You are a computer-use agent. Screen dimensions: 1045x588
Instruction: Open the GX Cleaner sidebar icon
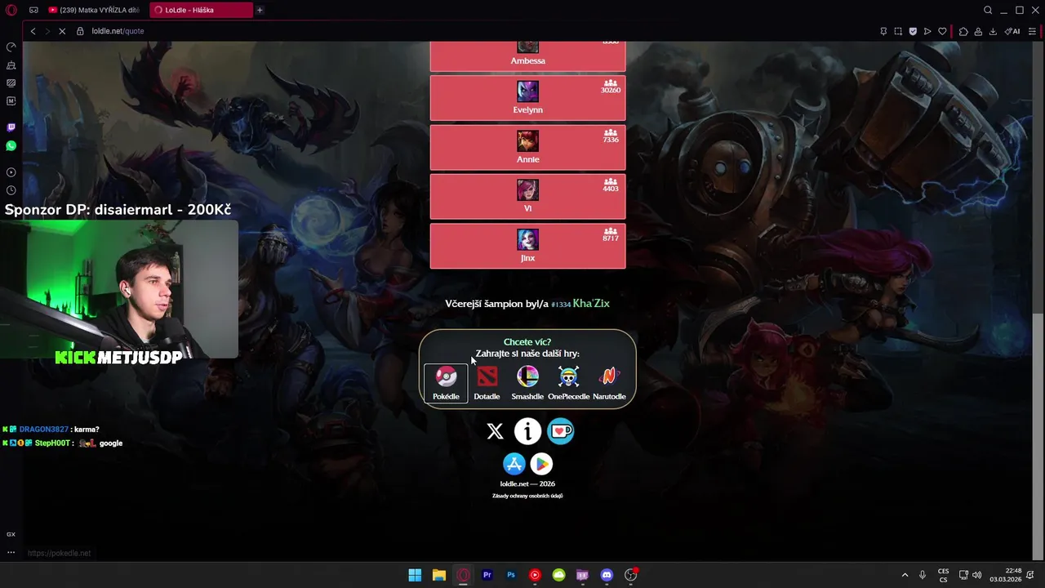11,65
